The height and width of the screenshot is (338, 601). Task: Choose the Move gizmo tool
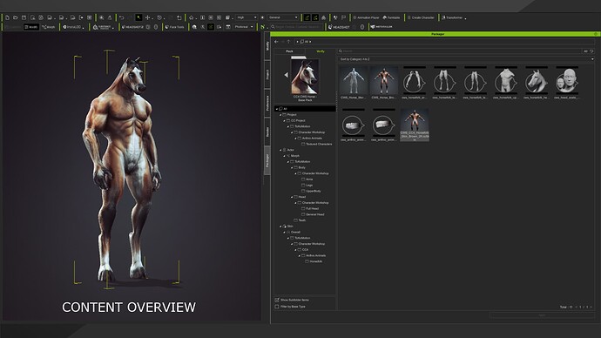pyautogui.click(x=147, y=17)
